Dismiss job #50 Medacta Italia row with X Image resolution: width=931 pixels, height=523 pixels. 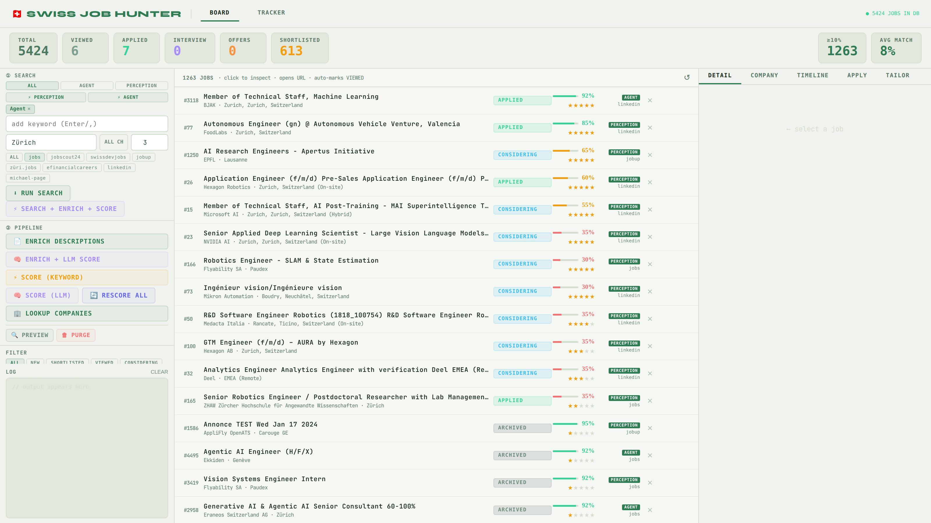coord(650,319)
